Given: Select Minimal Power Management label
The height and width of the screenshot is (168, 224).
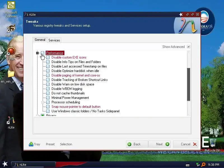Looking at the screenshot, I should point(70,98).
